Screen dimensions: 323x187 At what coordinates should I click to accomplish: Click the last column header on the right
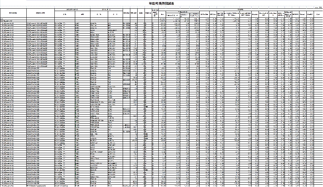[x=318, y=15]
